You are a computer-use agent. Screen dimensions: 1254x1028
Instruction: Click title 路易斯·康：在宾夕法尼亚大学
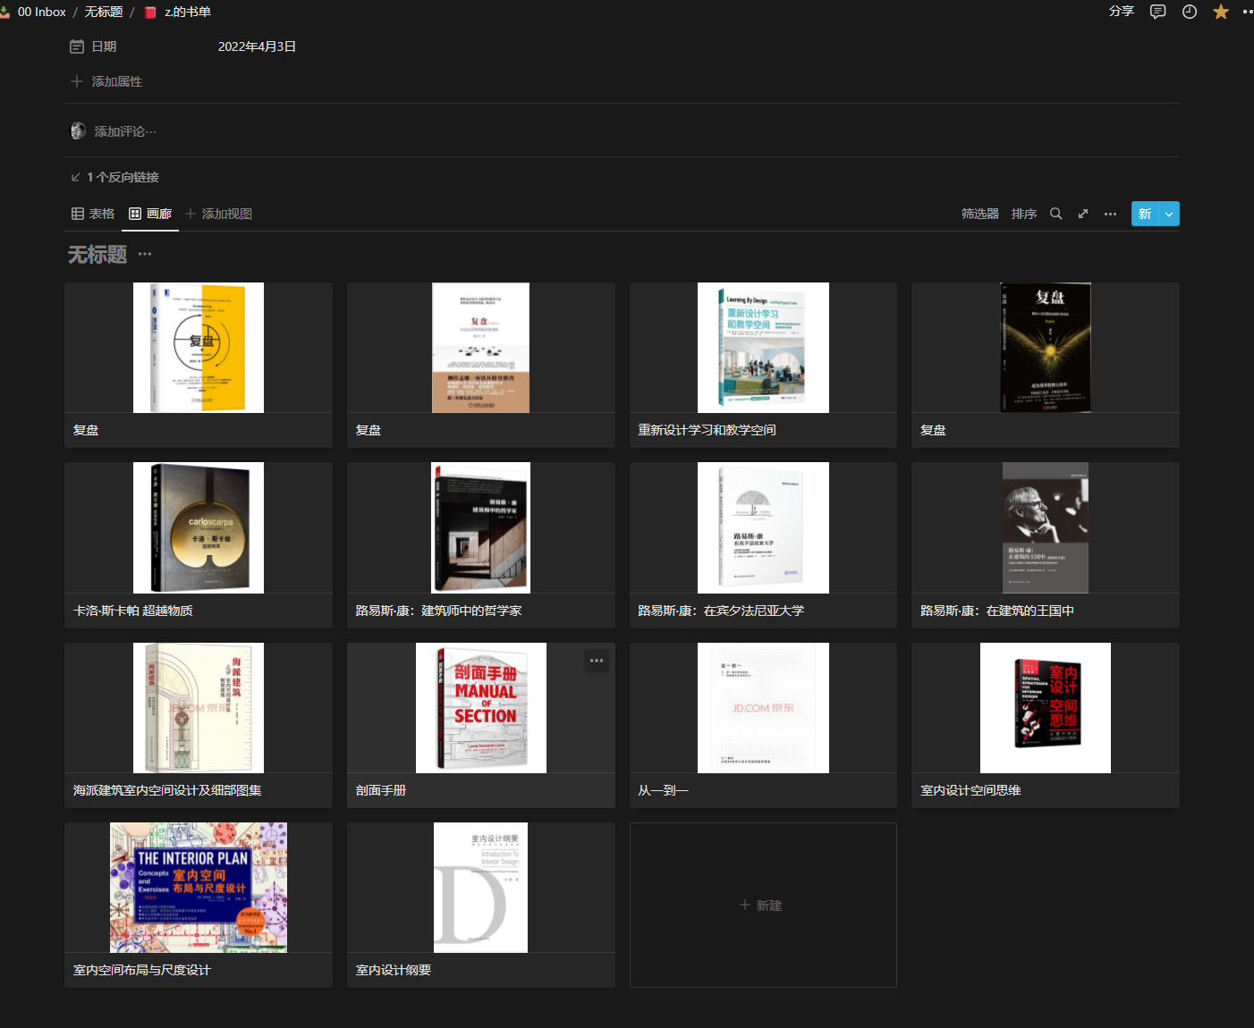(721, 611)
